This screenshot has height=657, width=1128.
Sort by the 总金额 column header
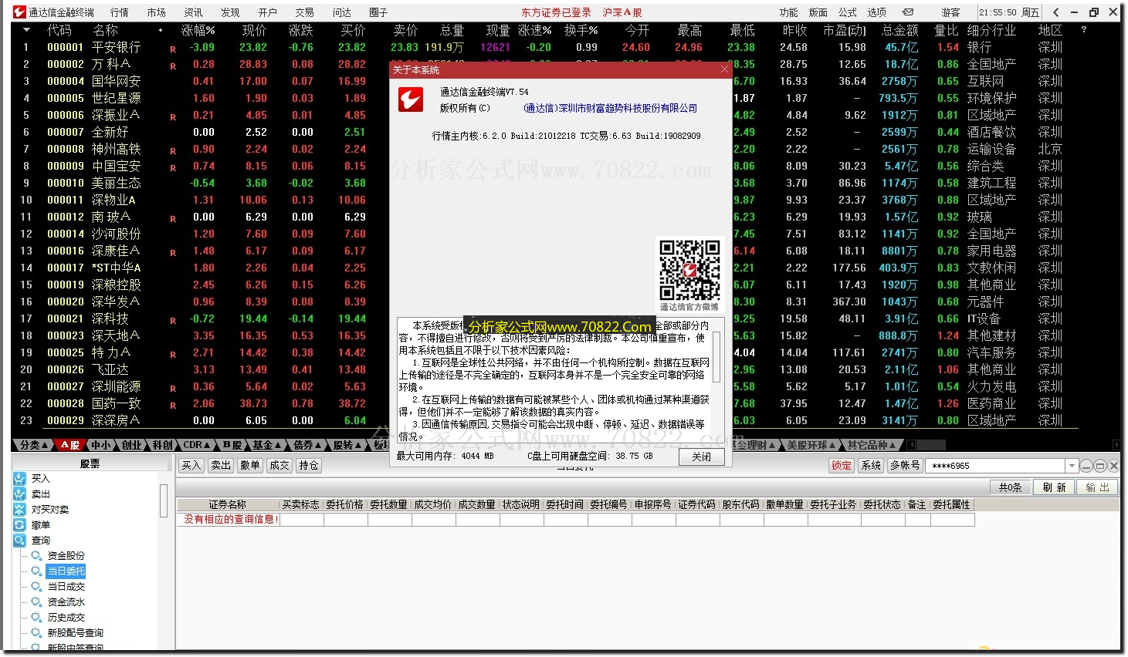tap(900, 30)
